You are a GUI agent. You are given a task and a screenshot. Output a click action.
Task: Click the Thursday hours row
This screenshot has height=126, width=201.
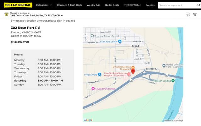pyautogui.click(x=38, y=72)
